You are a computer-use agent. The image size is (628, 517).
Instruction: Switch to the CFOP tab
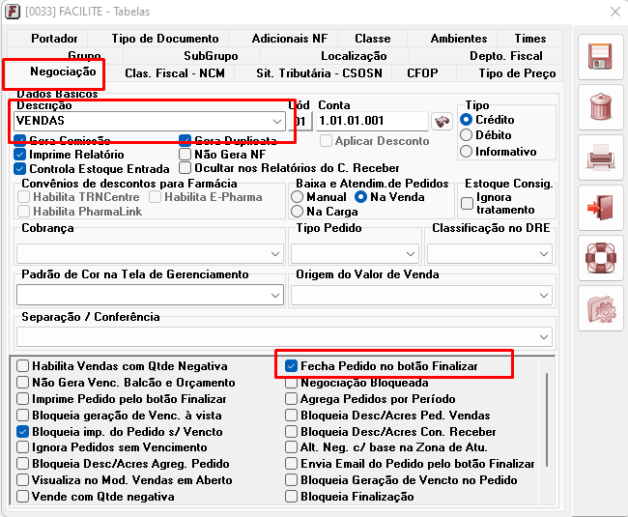pyautogui.click(x=422, y=73)
